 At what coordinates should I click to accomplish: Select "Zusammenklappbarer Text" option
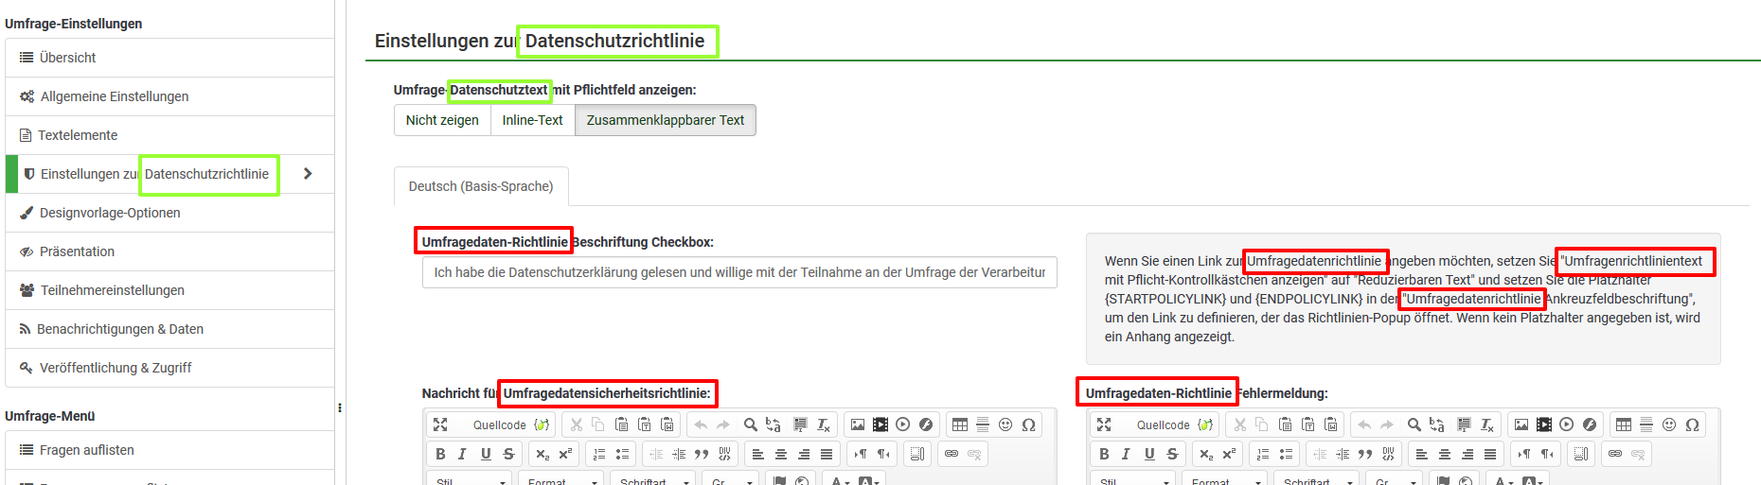665,120
